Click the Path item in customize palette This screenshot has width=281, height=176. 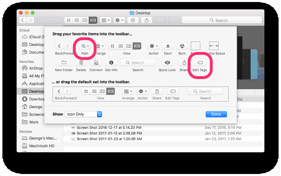[85, 46]
